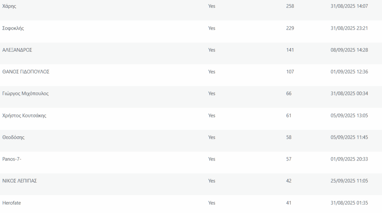Click the timestamp 31/08/2025 00:34
Image resolution: width=382 pixels, height=213 pixels.
pyautogui.click(x=349, y=93)
